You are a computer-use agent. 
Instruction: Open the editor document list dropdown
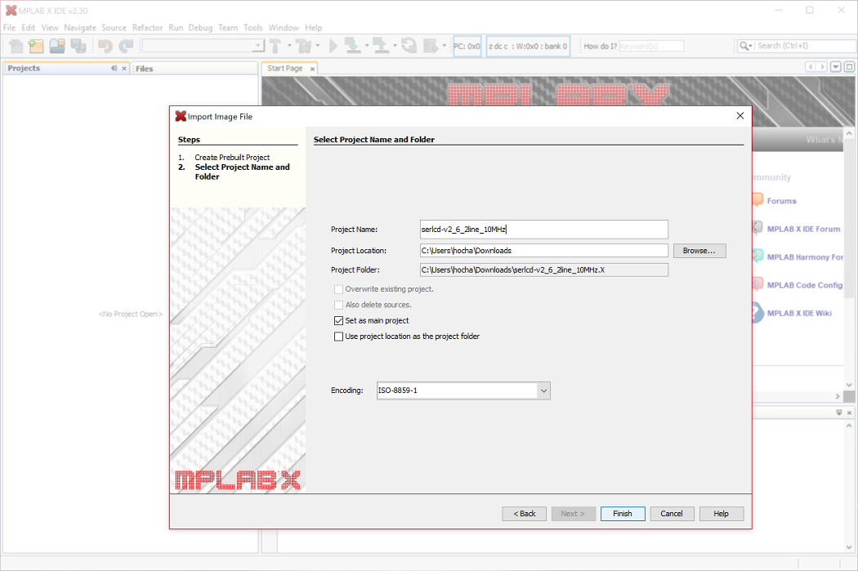[x=836, y=67]
